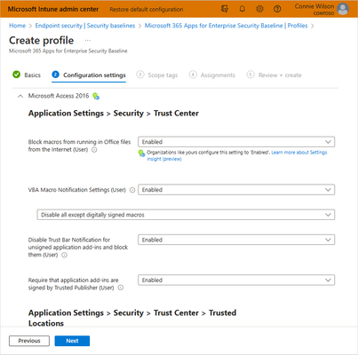Viewport: 358px width, 355px height.
Task: Click the insight icon beside Microsoft Access 2016
Action: (96, 96)
